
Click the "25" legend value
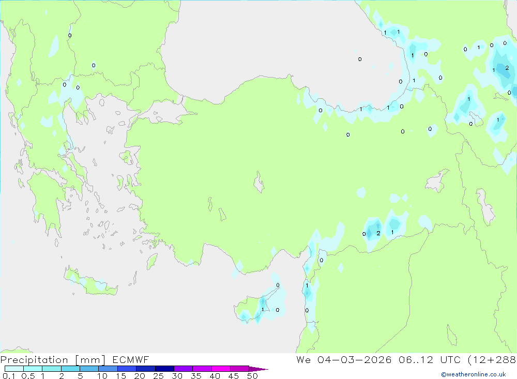[158, 376]
